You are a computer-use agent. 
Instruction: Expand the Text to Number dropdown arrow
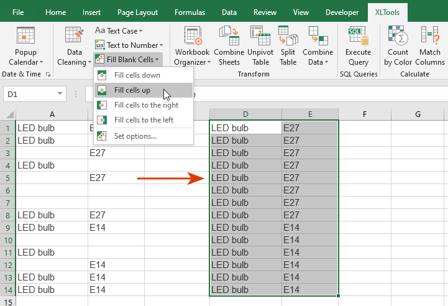pos(161,45)
